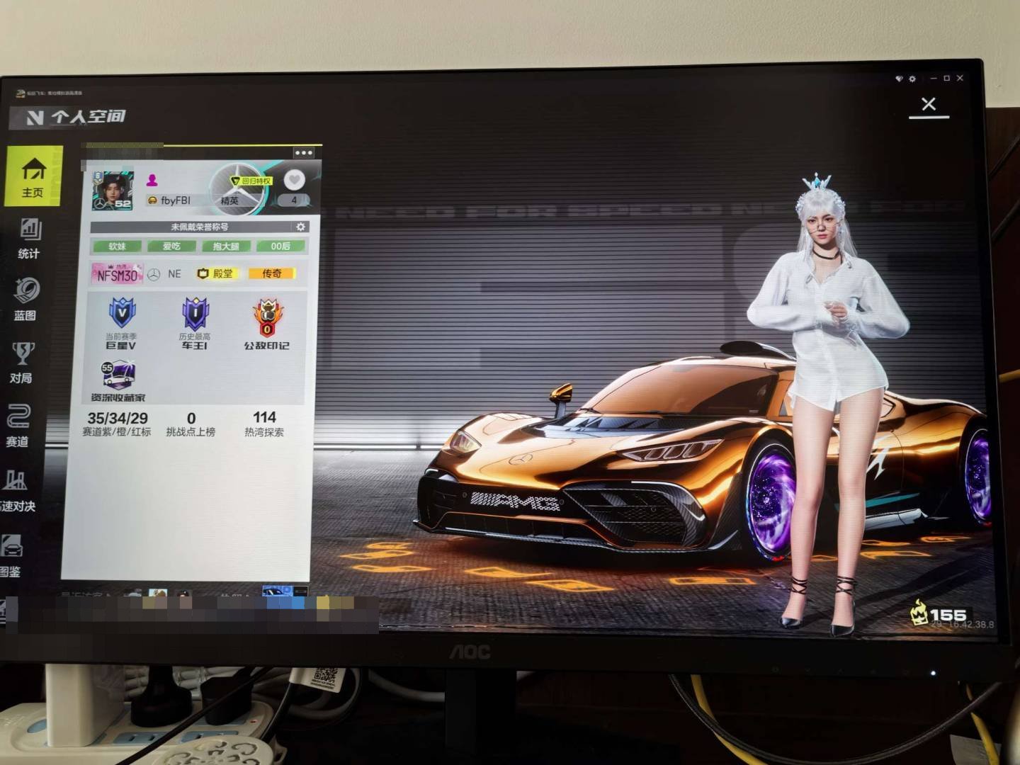Viewport: 1020px width, 765px height.
Task: Open honor title settings gear
Action: click(300, 227)
